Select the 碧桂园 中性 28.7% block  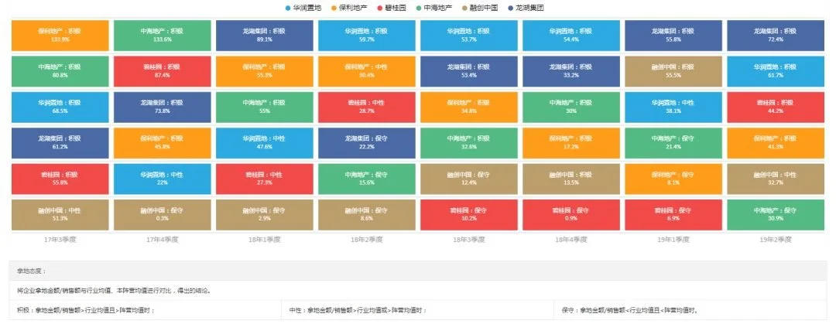coord(367,107)
